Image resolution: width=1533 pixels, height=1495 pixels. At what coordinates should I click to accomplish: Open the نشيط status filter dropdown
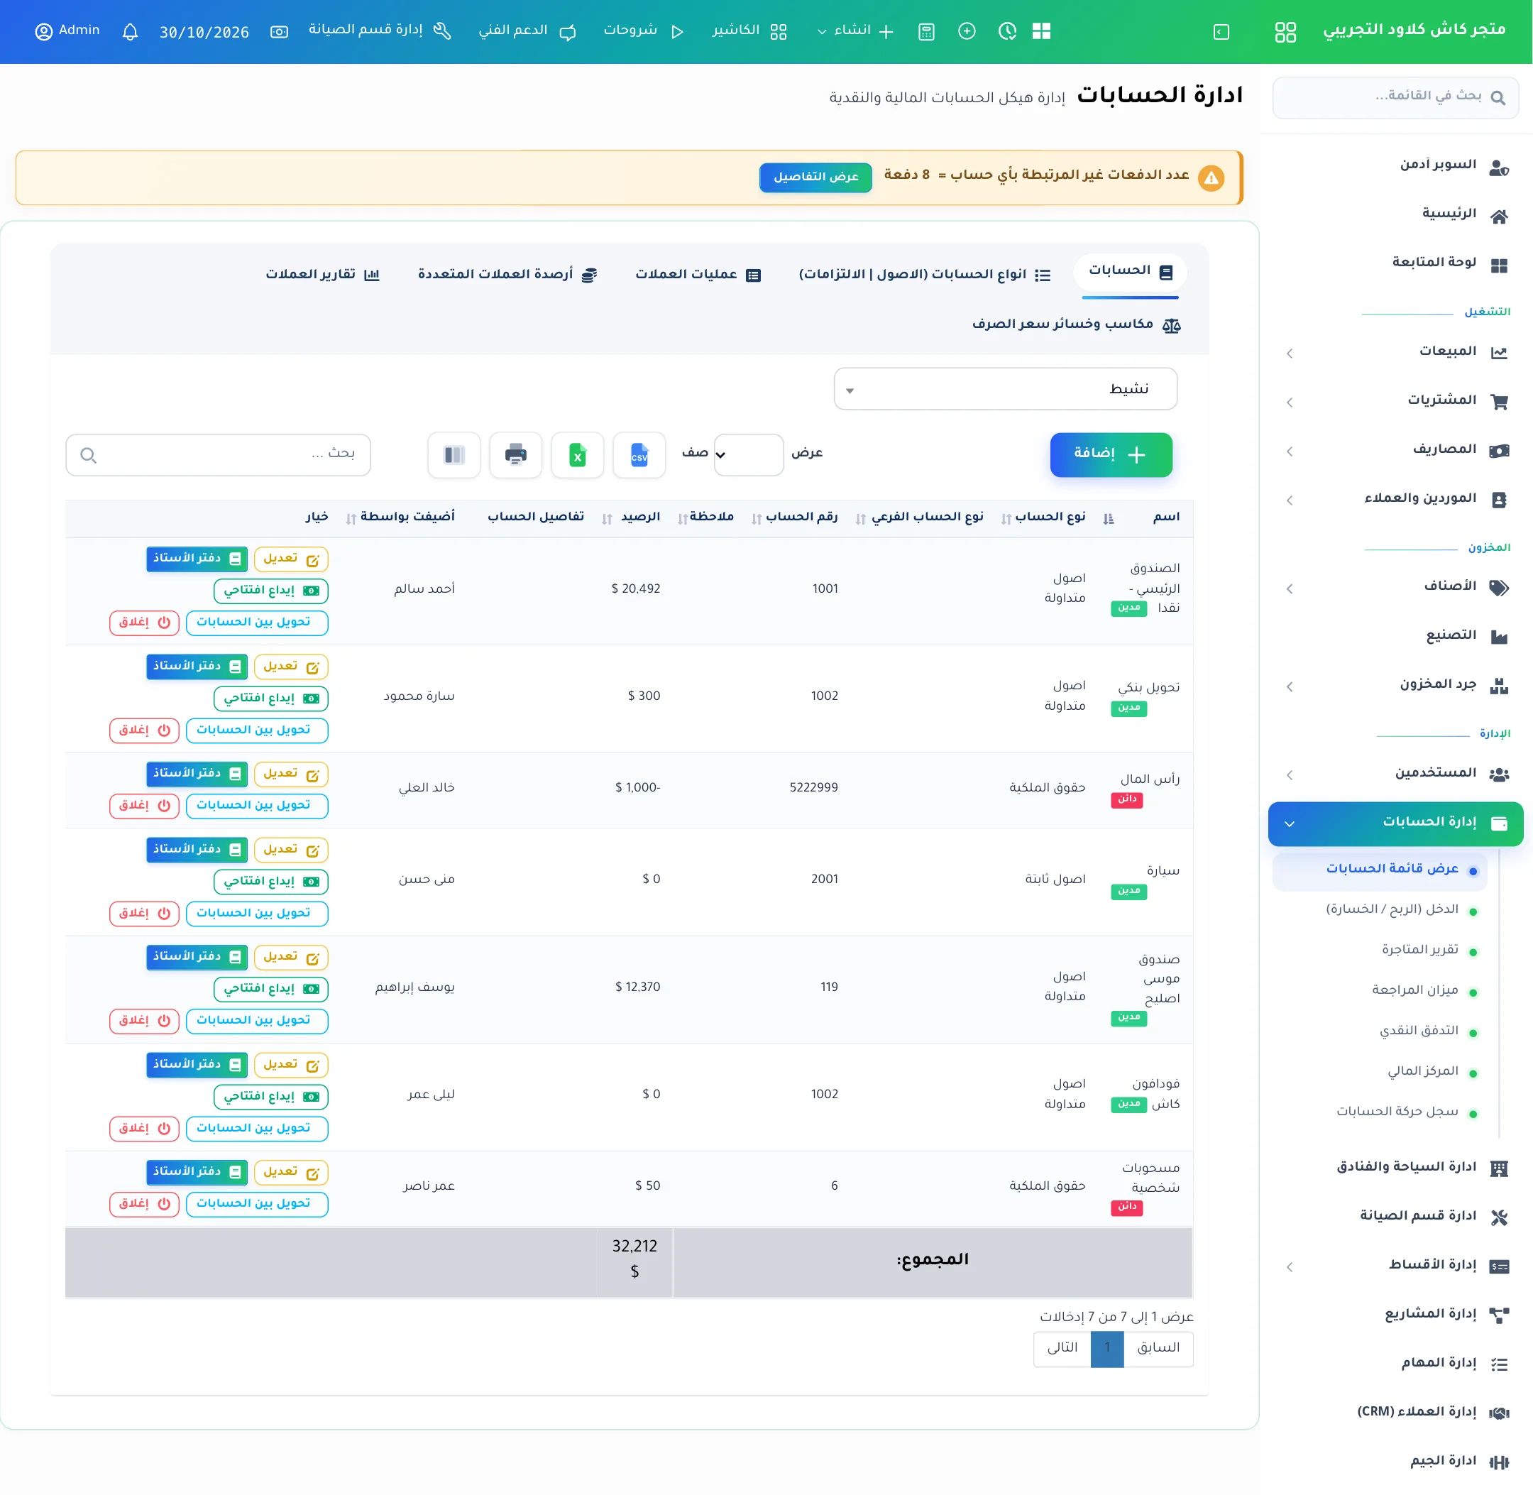[1006, 389]
